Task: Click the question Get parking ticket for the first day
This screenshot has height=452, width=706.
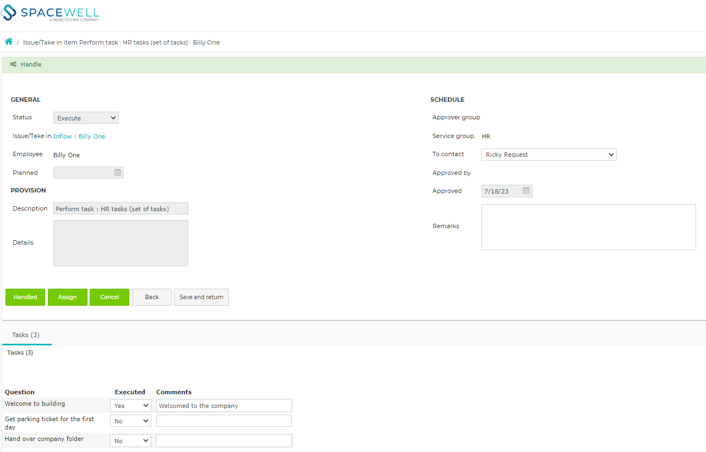Action: click(x=50, y=423)
